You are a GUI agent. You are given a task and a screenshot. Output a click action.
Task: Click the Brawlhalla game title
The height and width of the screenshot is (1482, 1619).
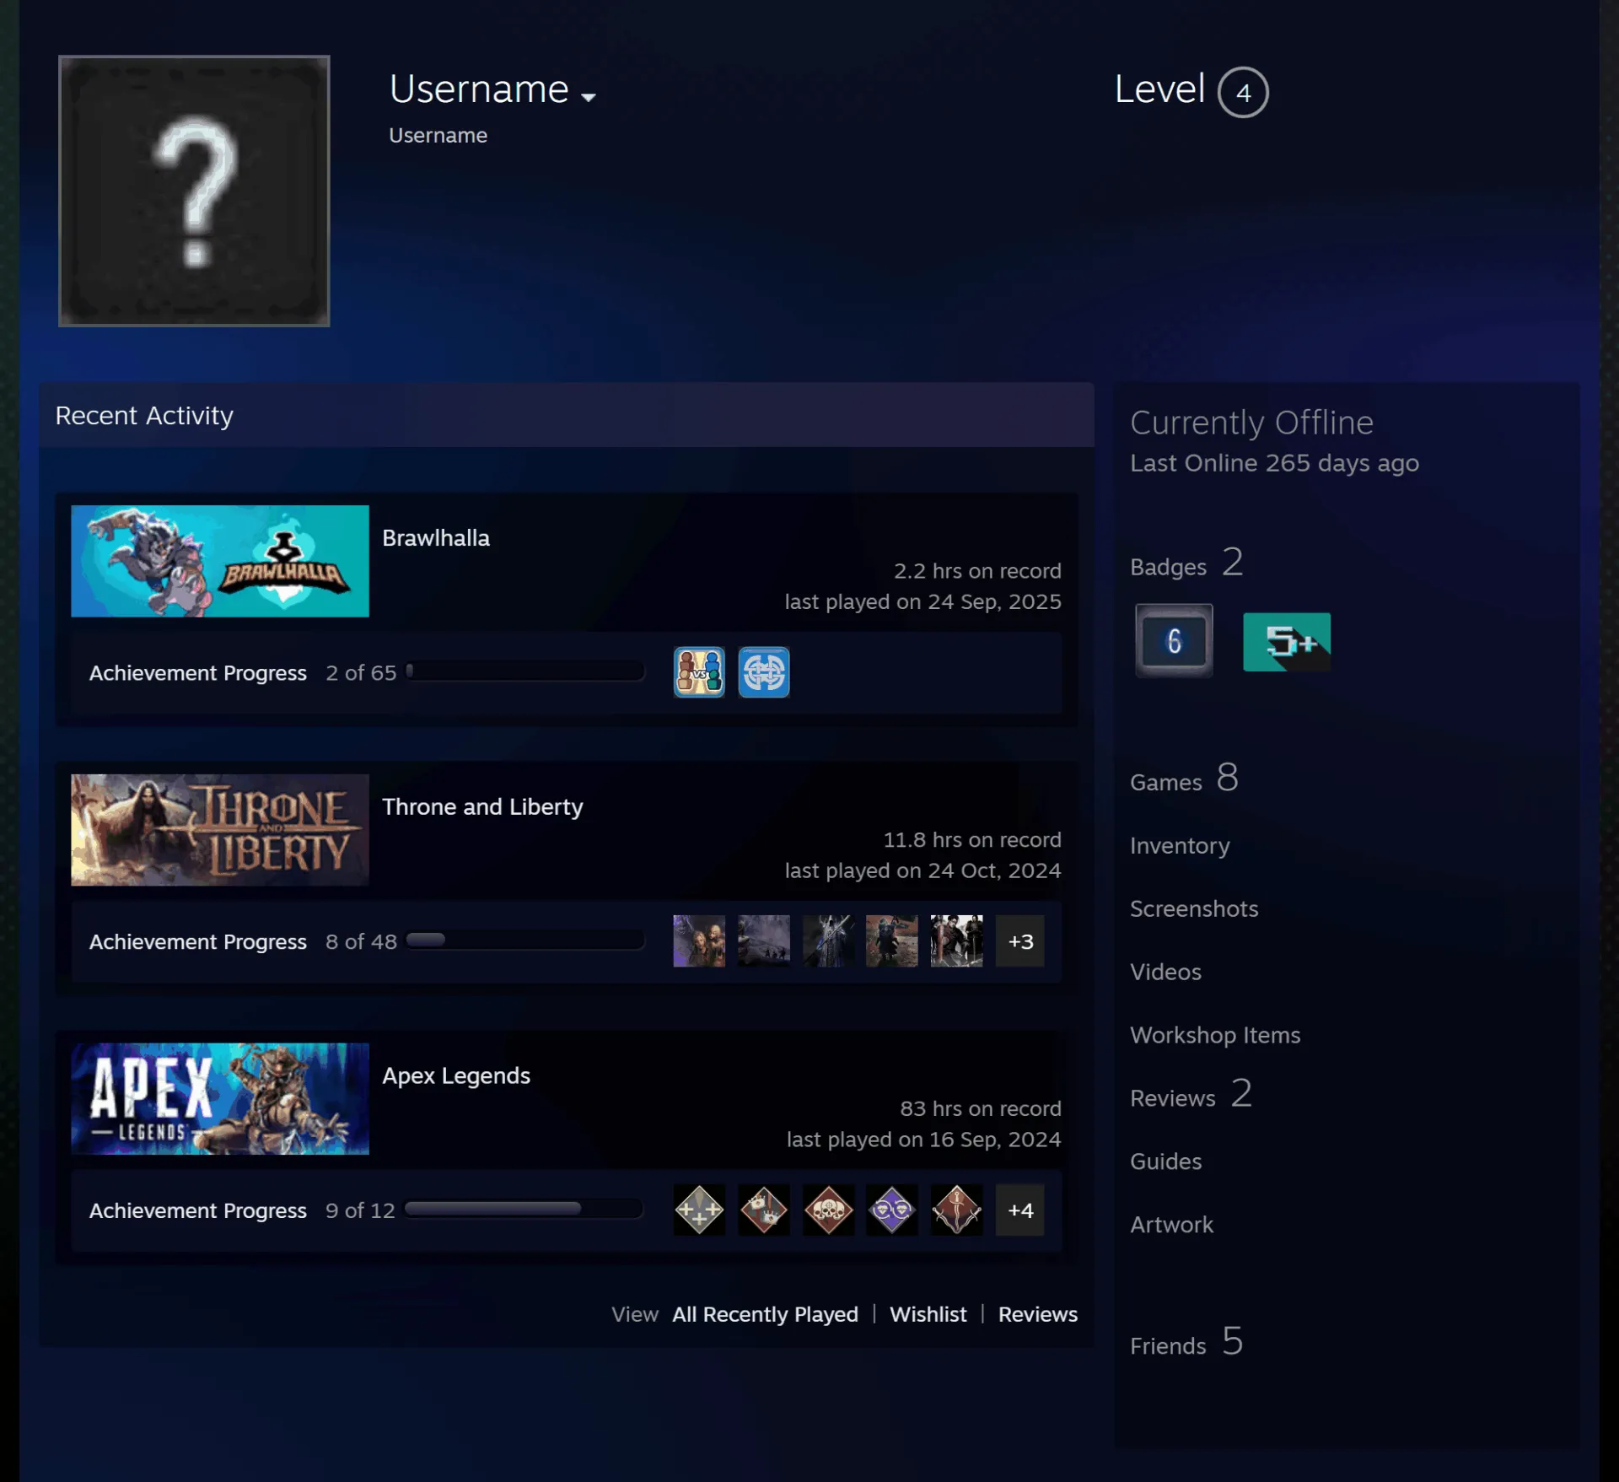click(436, 538)
